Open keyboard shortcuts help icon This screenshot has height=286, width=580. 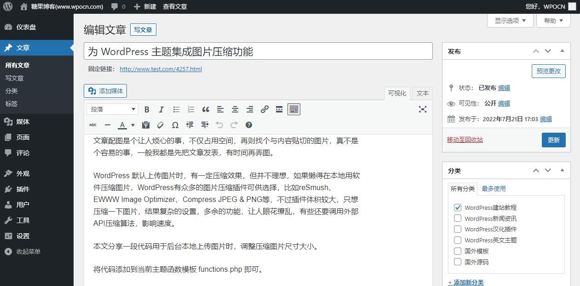tap(249, 125)
